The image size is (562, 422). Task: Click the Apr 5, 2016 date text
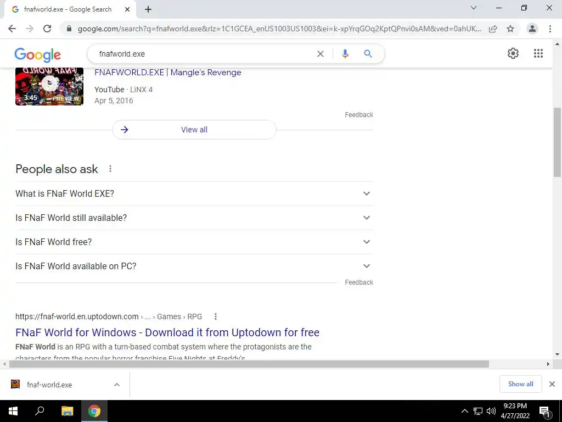[x=114, y=101]
